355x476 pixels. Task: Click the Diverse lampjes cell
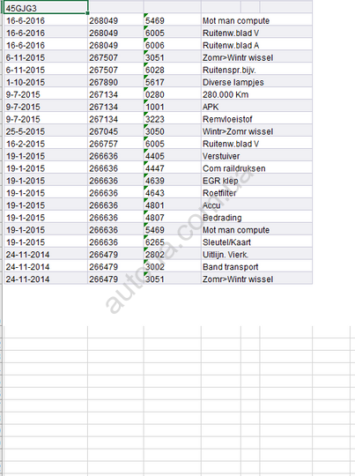pyautogui.click(x=256, y=82)
